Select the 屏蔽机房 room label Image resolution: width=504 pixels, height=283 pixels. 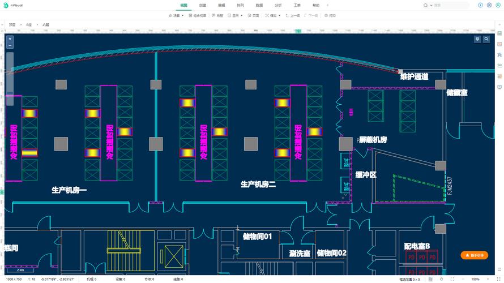(x=373, y=140)
